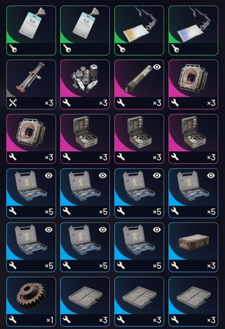Toggle eye icon on last toolkit in fourth row
The height and width of the screenshot is (329, 225).
tap(211, 175)
